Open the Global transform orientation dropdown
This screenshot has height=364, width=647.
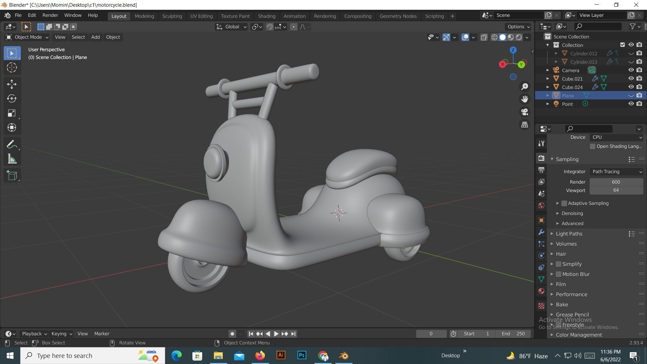point(231,27)
